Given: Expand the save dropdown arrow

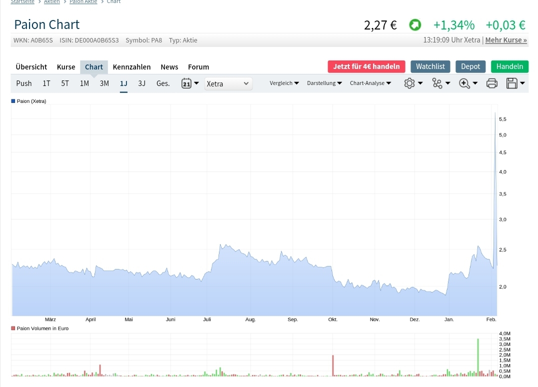Looking at the screenshot, I should [522, 83].
